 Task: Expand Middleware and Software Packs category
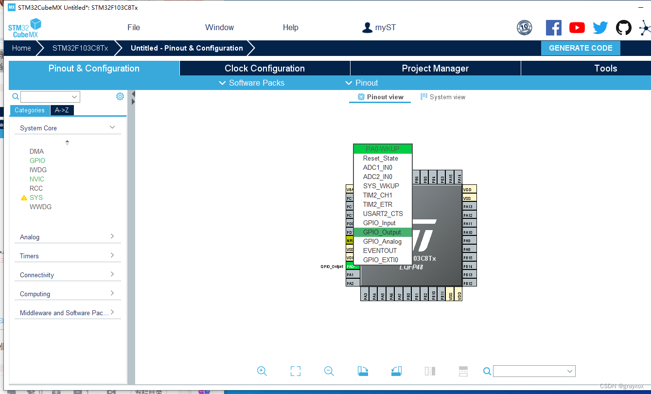112,312
